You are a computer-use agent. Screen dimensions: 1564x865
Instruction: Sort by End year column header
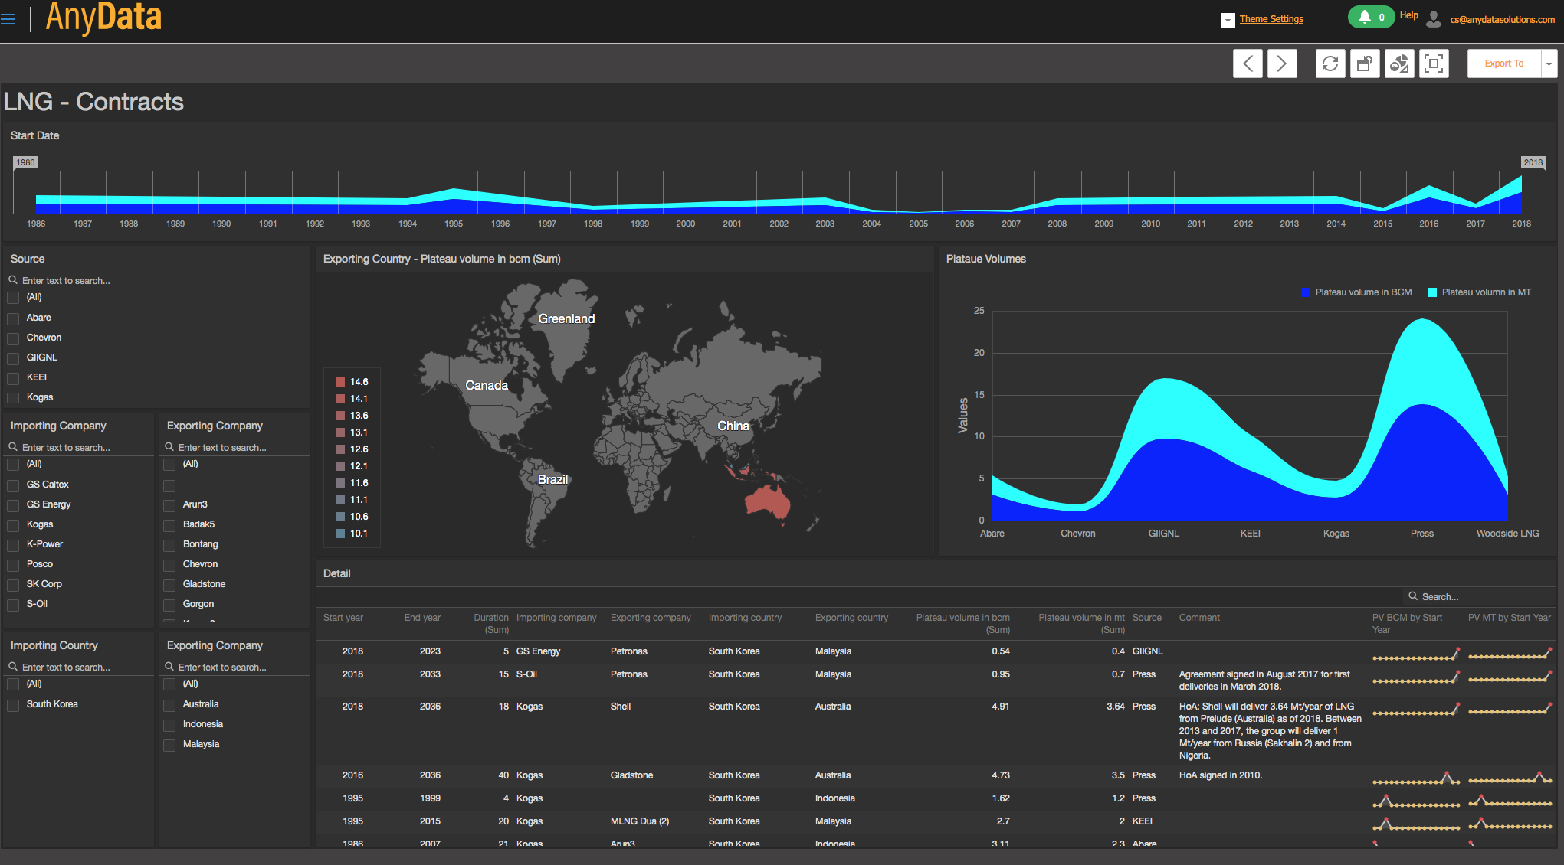click(422, 618)
